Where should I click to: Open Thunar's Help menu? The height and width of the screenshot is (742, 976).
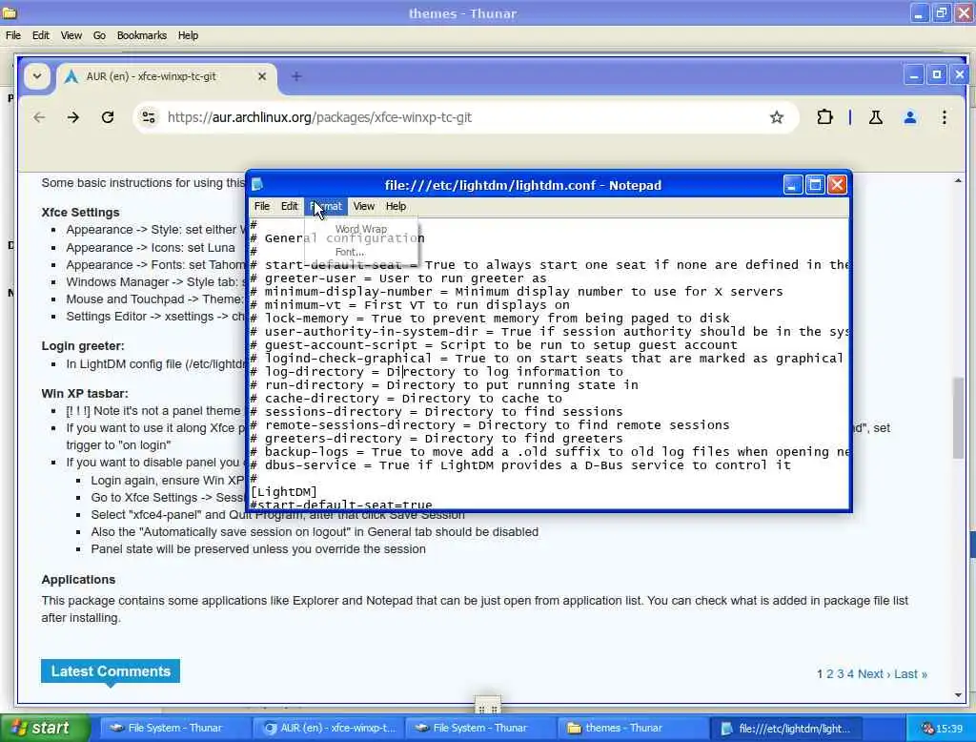[x=188, y=35]
